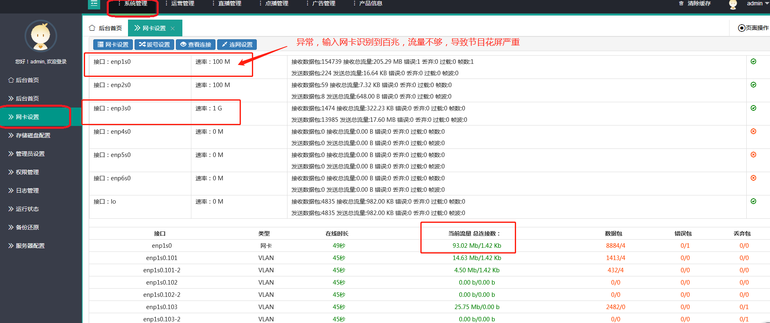The width and height of the screenshot is (770, 323).
Task: Click the 清除缓存 trash icon
Action: tap(681, 3)
